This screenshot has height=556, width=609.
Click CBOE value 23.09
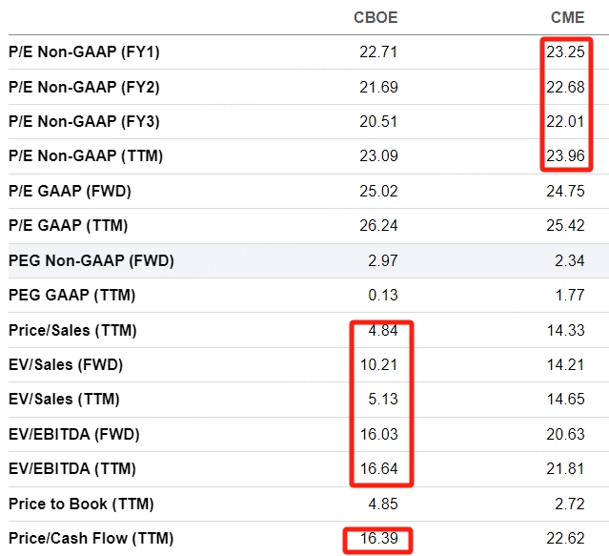[x=378, y=155]
